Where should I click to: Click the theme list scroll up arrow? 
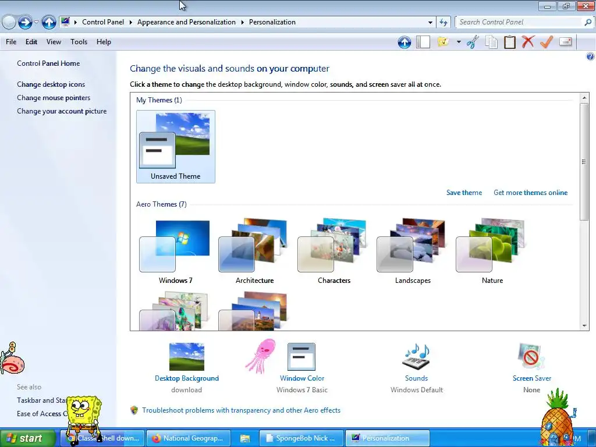coord(584,98)
